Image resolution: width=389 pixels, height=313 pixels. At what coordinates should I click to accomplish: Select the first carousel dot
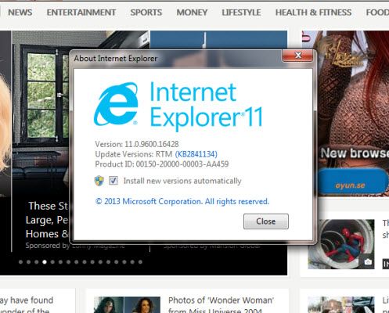coord(20,262)
